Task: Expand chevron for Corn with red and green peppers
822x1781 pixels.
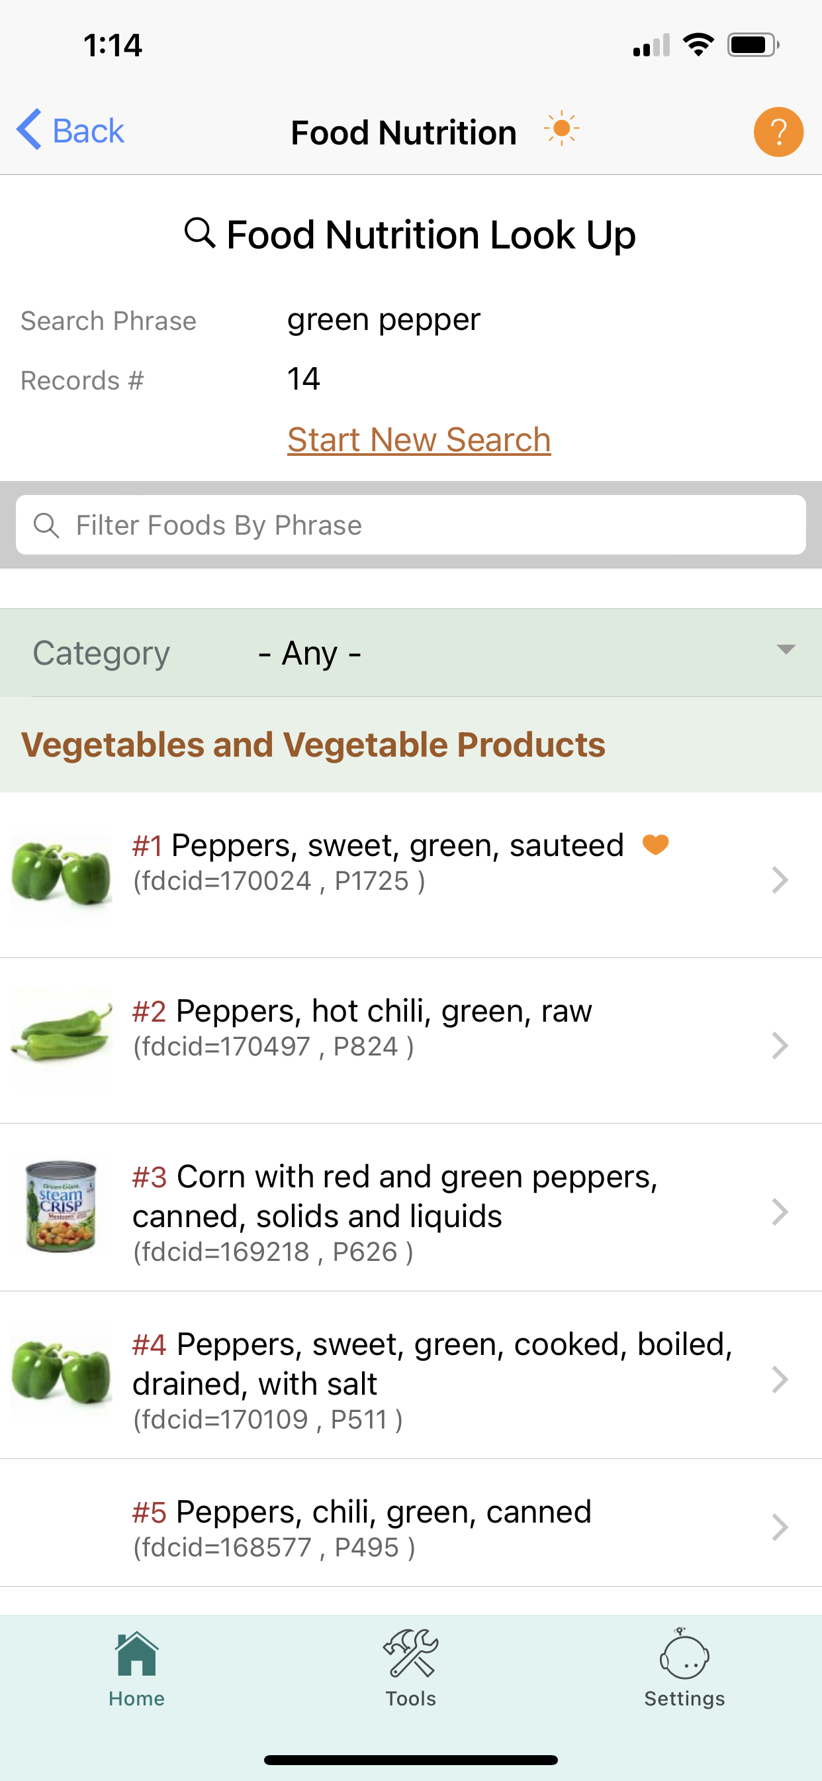Action: 780,1212
